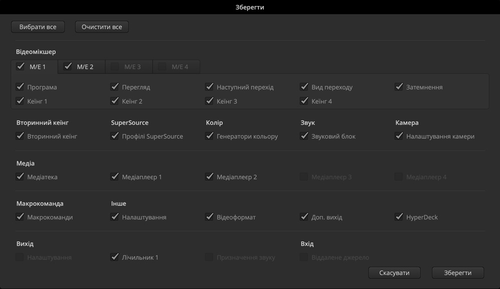Toggle 'Генератори кольору' checkbox

tap(209, 136)
